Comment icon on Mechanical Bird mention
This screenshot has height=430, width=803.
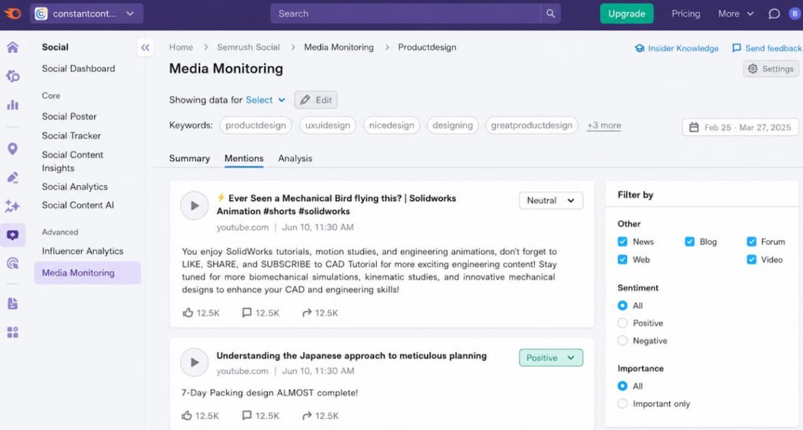coord(247,312)
